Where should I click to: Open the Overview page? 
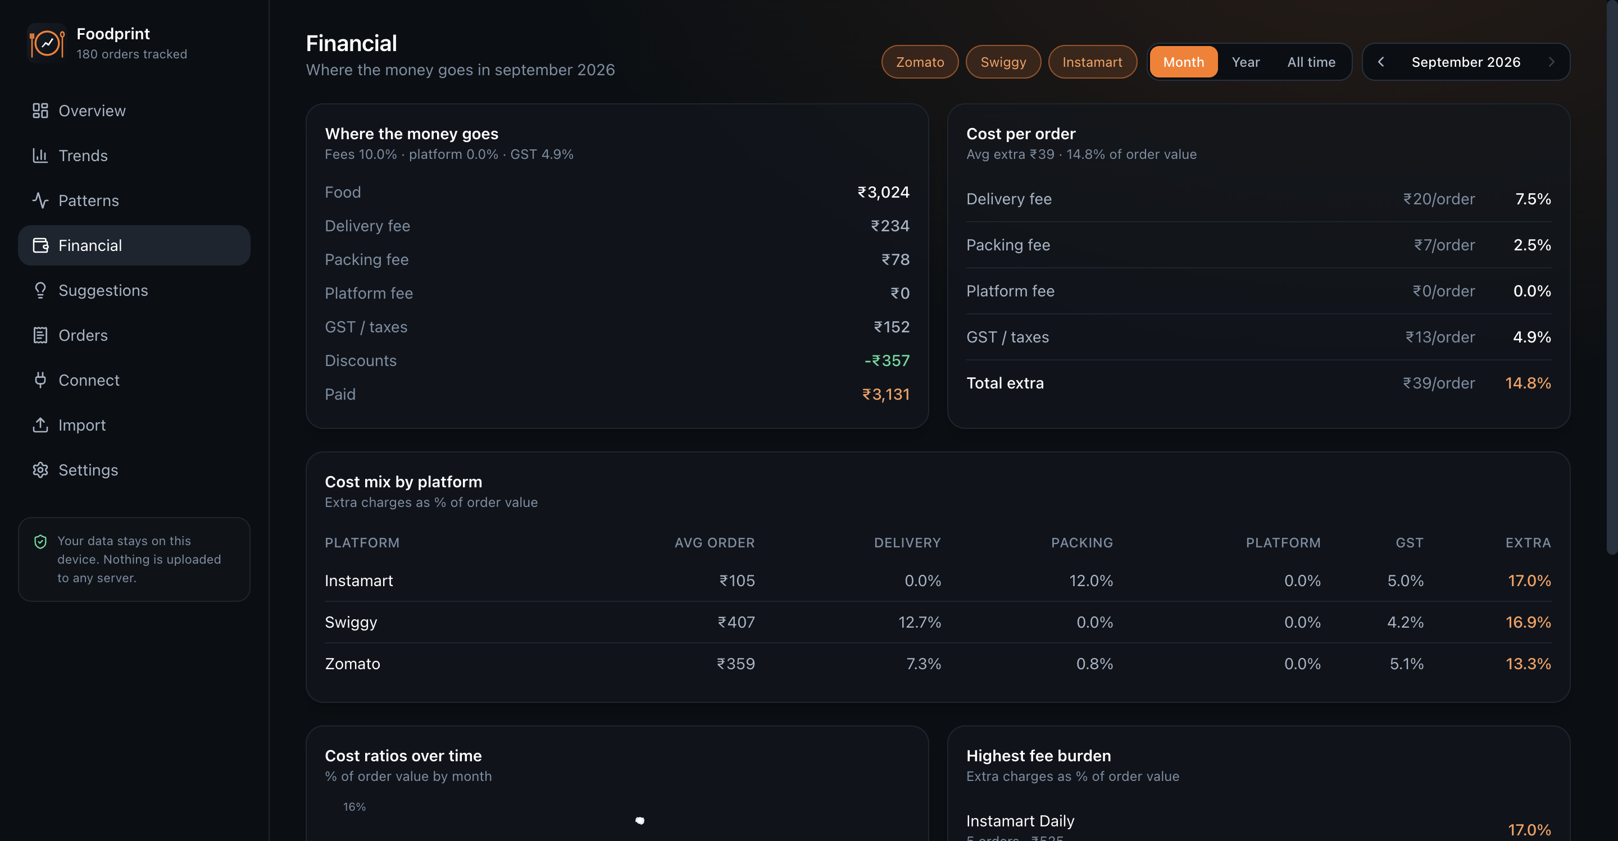coord(134,111)
